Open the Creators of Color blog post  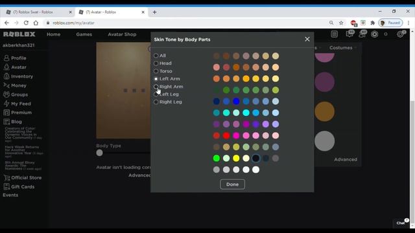23,134
